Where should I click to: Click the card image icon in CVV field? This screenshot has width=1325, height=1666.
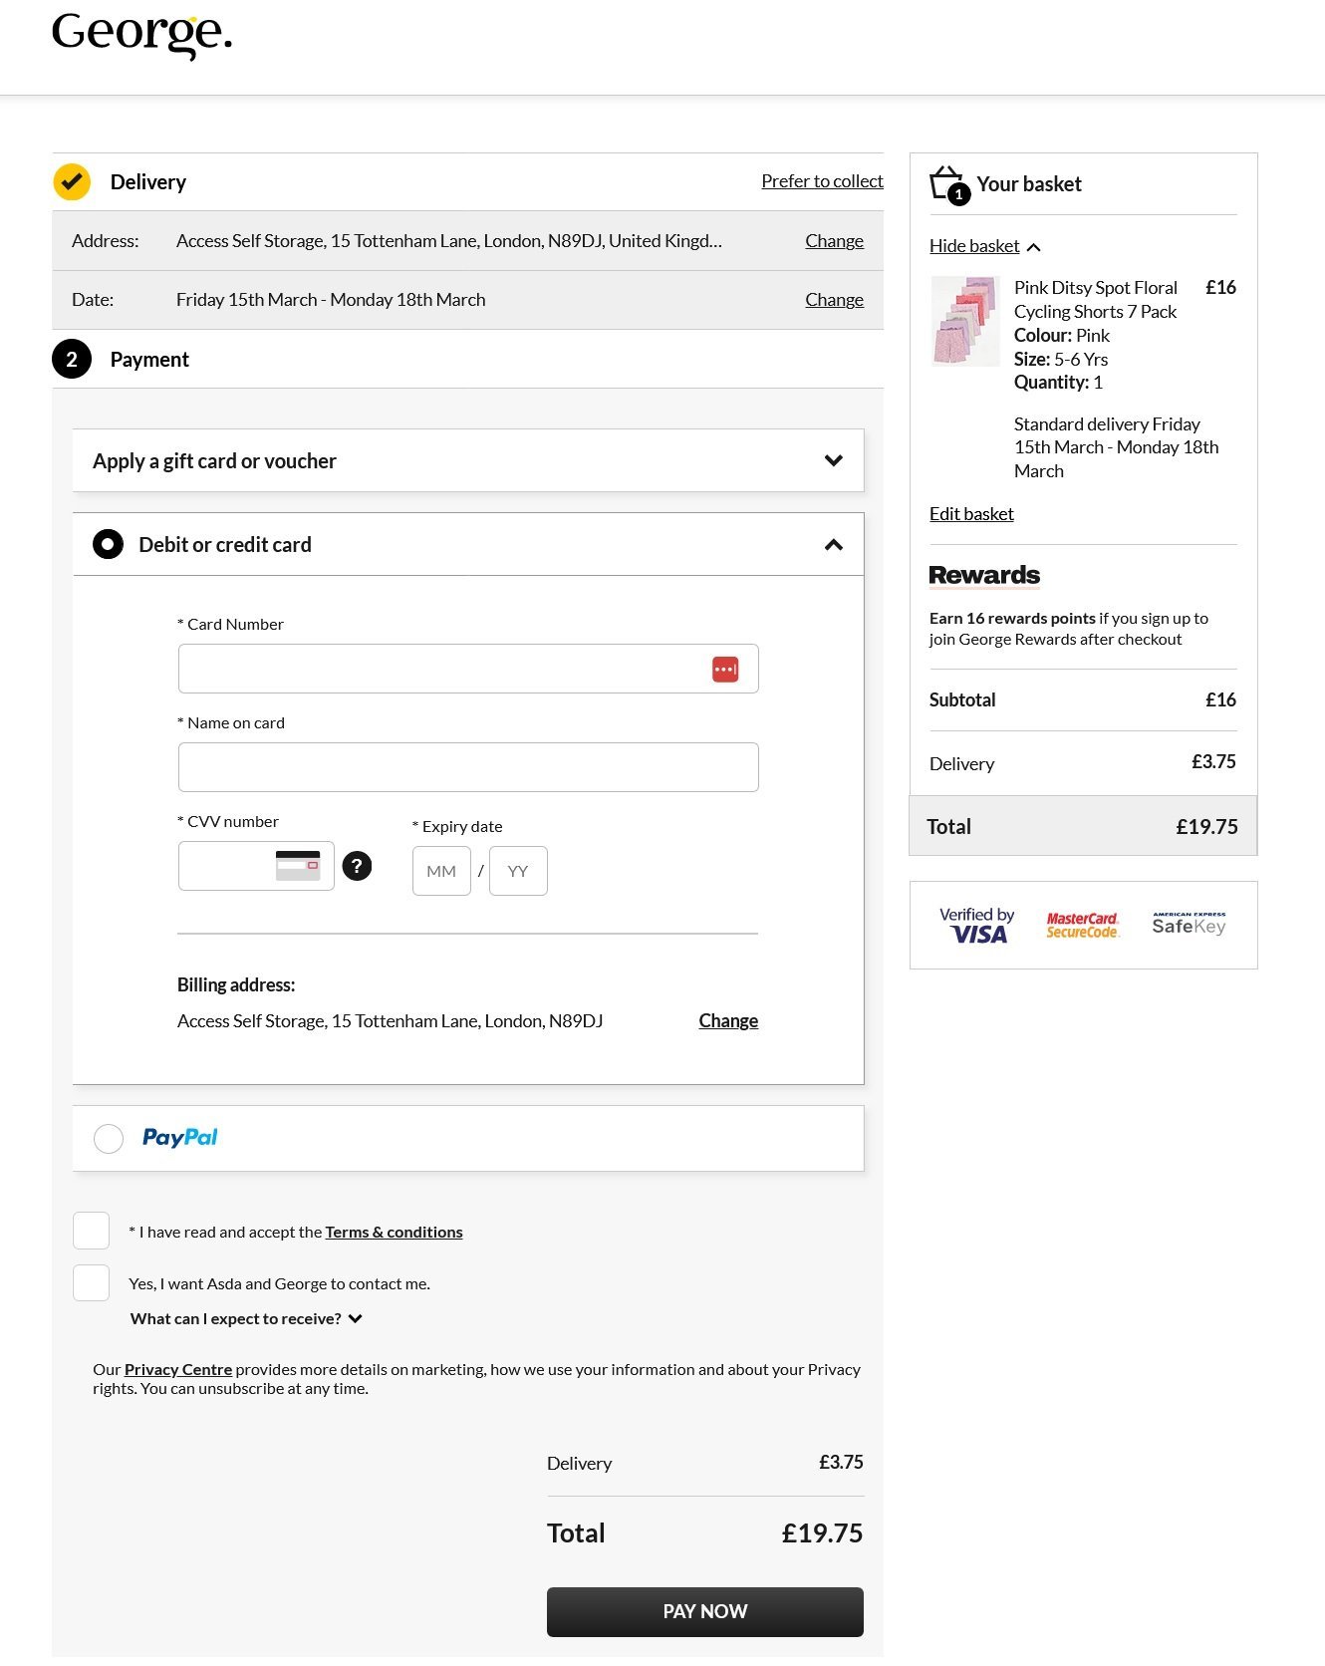tap(298, 866)
